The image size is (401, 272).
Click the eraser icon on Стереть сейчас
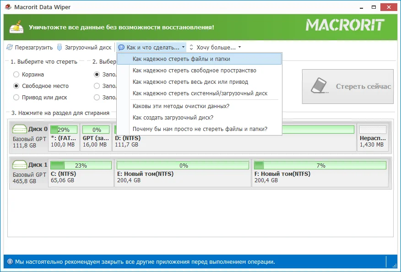[x=320, y=86]
